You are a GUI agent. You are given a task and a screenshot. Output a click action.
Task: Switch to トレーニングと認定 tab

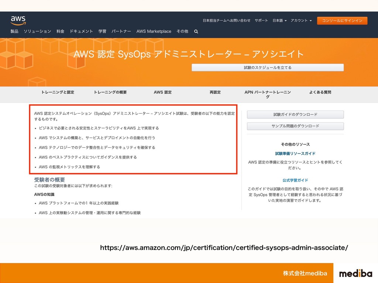click(x=58, y=92)
